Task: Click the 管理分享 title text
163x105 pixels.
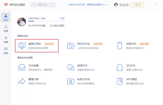Action: click(x=33, y=79)
